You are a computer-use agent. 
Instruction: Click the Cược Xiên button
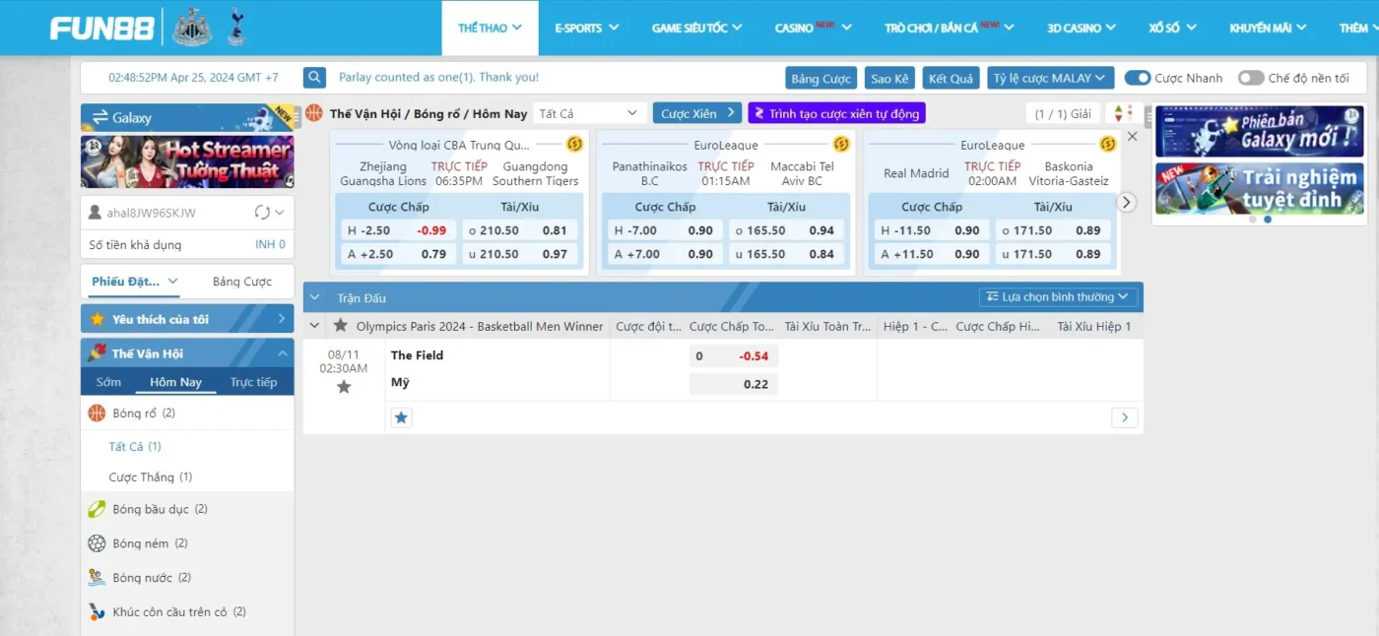(x=696, y=113)
